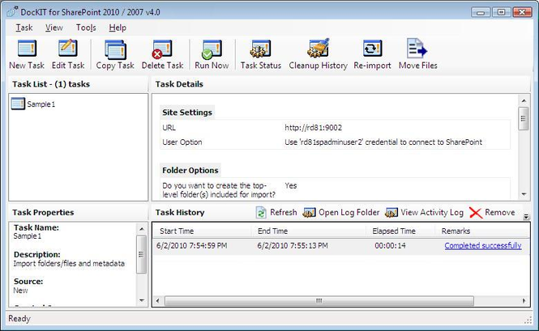Click the Source value New
Screen dimensions: 539x331
tap(20, 291)
